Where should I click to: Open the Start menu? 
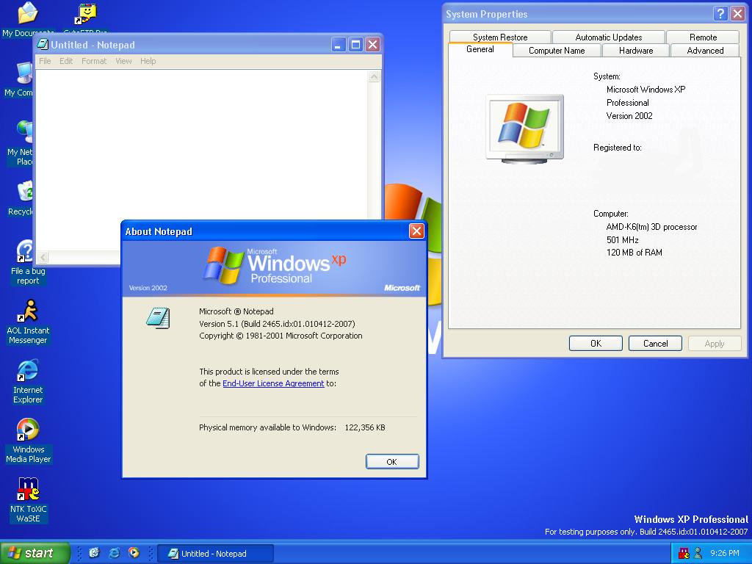coord(35,553)
